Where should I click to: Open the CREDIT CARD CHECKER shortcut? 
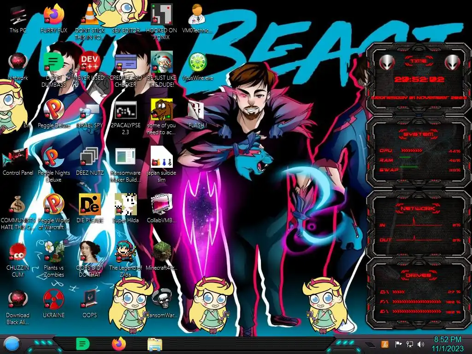coord(125,69)
